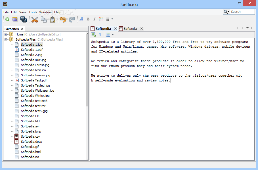The image size is (258, 170).
Task: Switch to the Softpedia spreadsheet tab
Action: (x=130, y=29)
